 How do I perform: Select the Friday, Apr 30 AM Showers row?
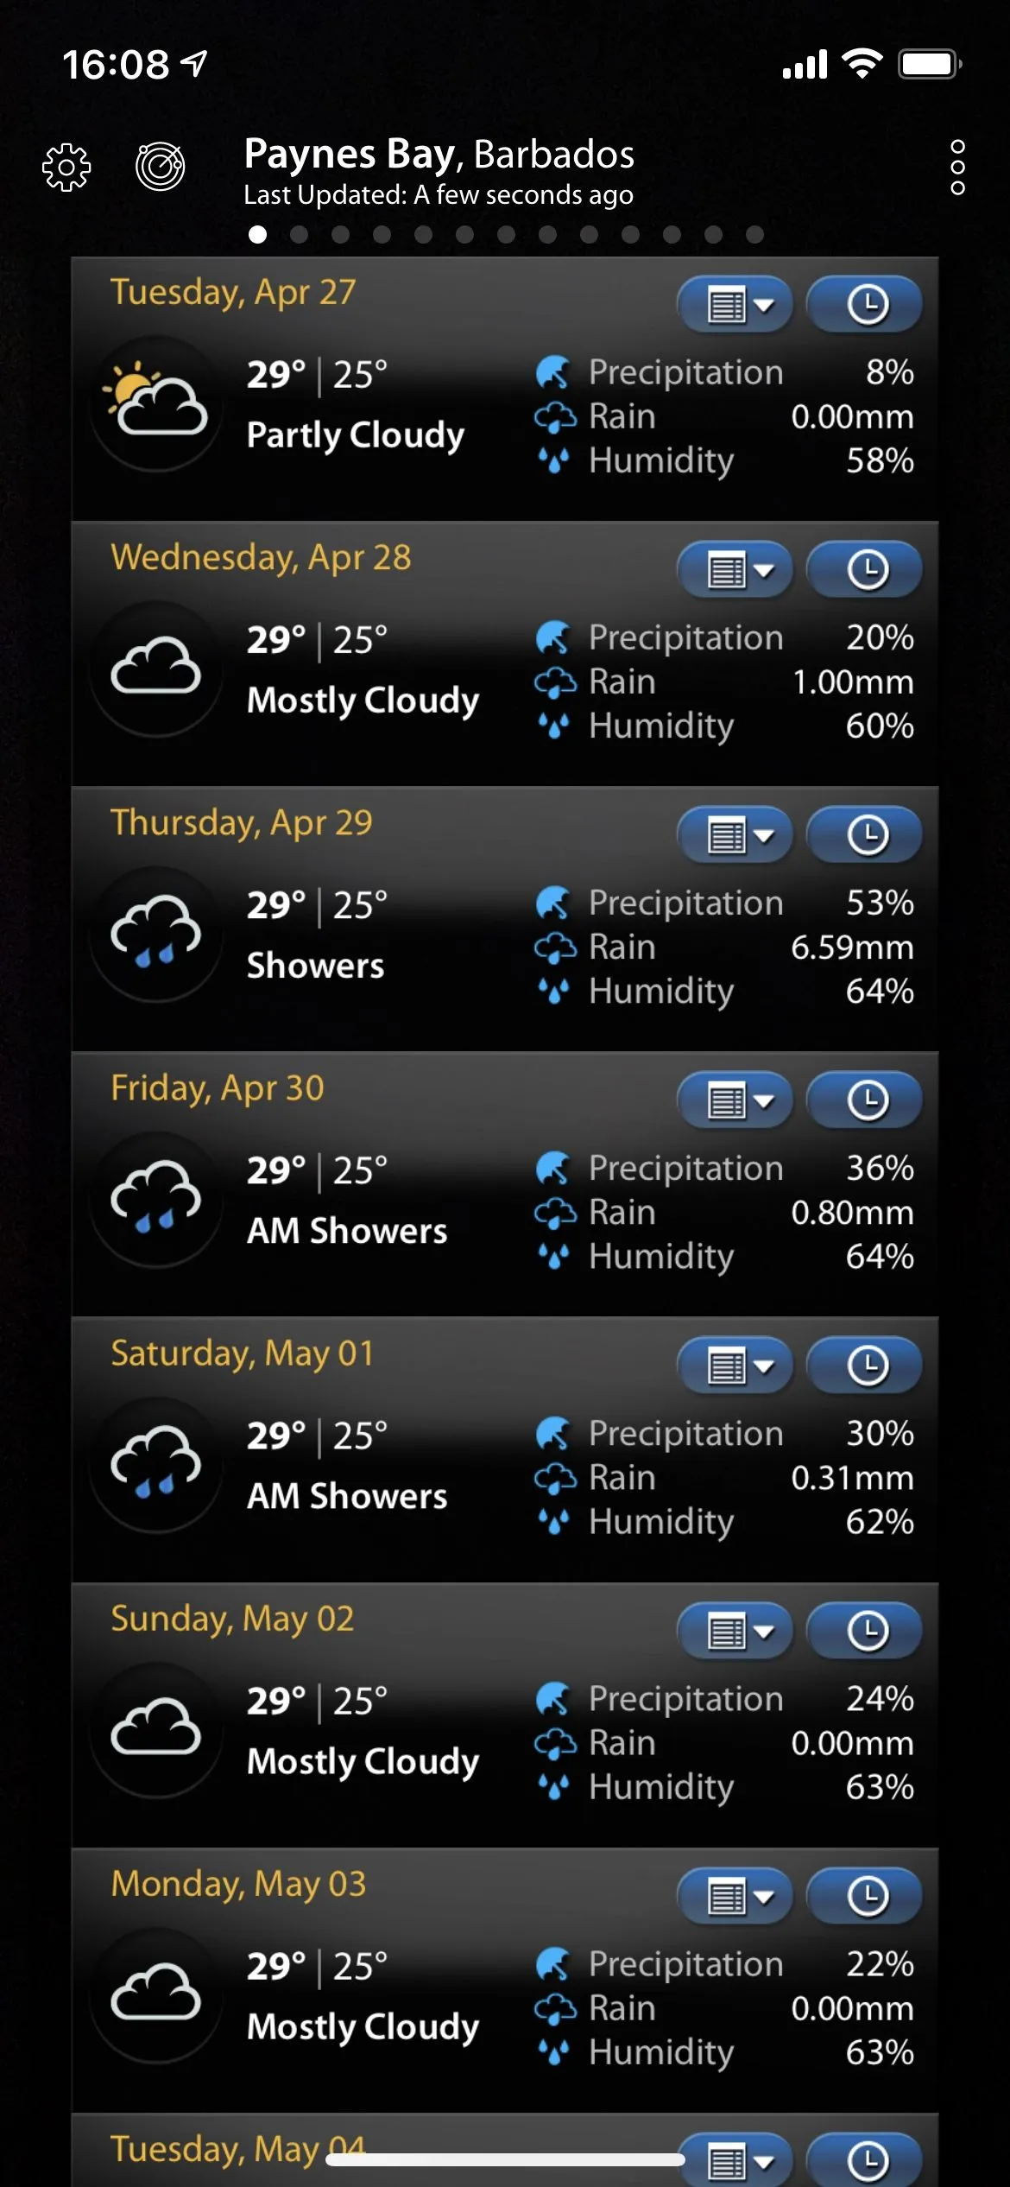347,1230
